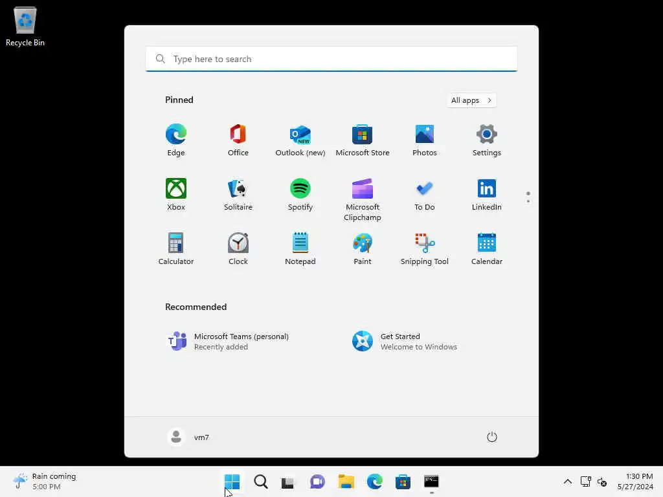Click the All apps button
The height and width of the screenshot is (497, 663).
point(471,100)
